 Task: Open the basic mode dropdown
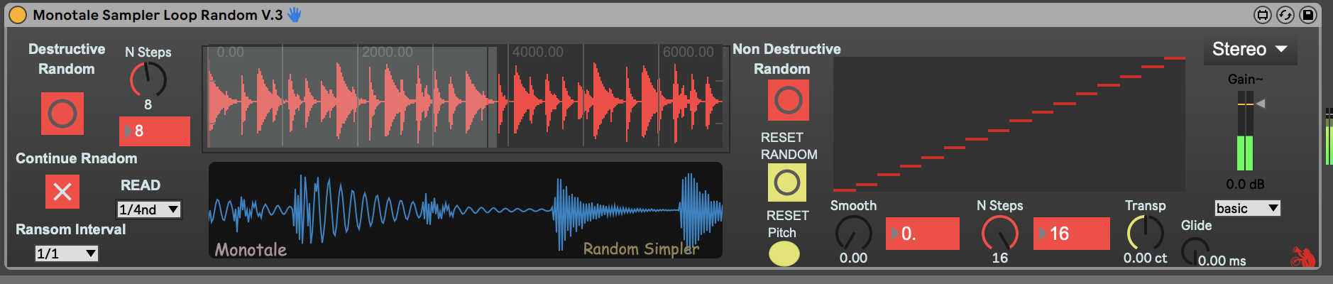1247,208
